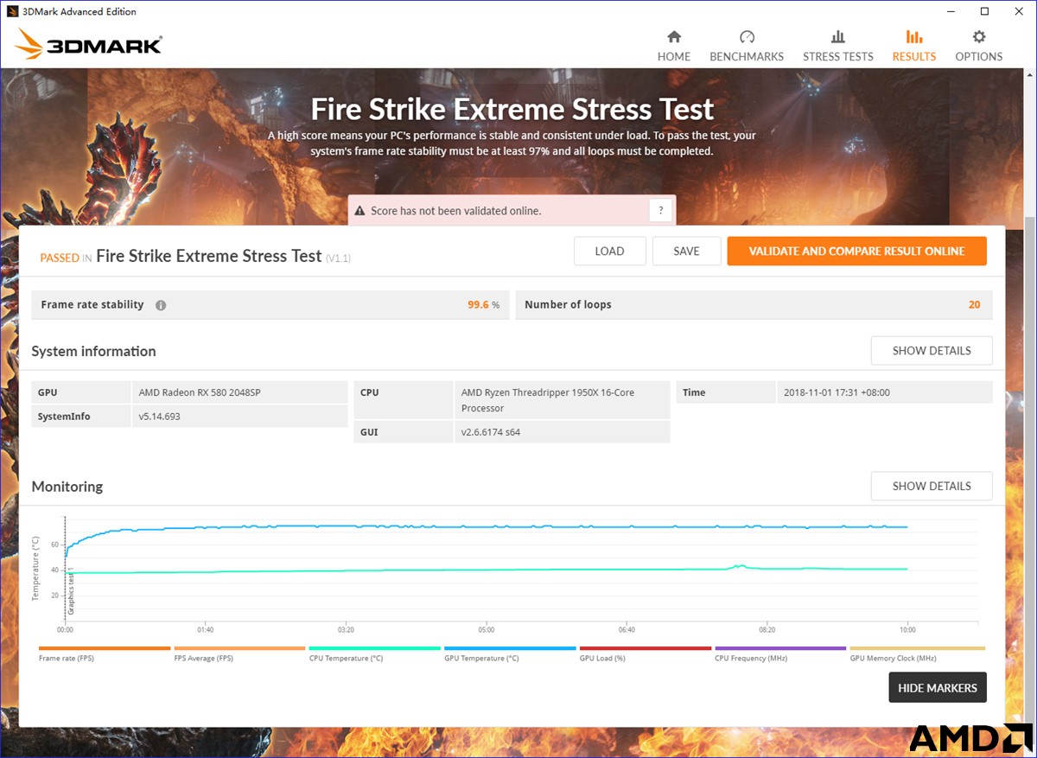Click the Graphics test marker on chart
The height and width of the screenshot is (758, 1037).
71,593
